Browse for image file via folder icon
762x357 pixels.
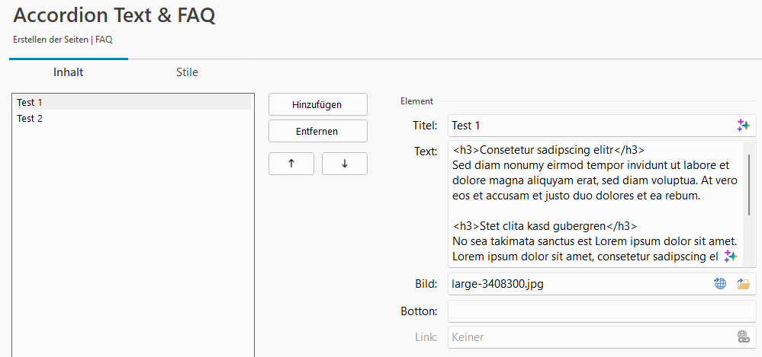point(743,284)
